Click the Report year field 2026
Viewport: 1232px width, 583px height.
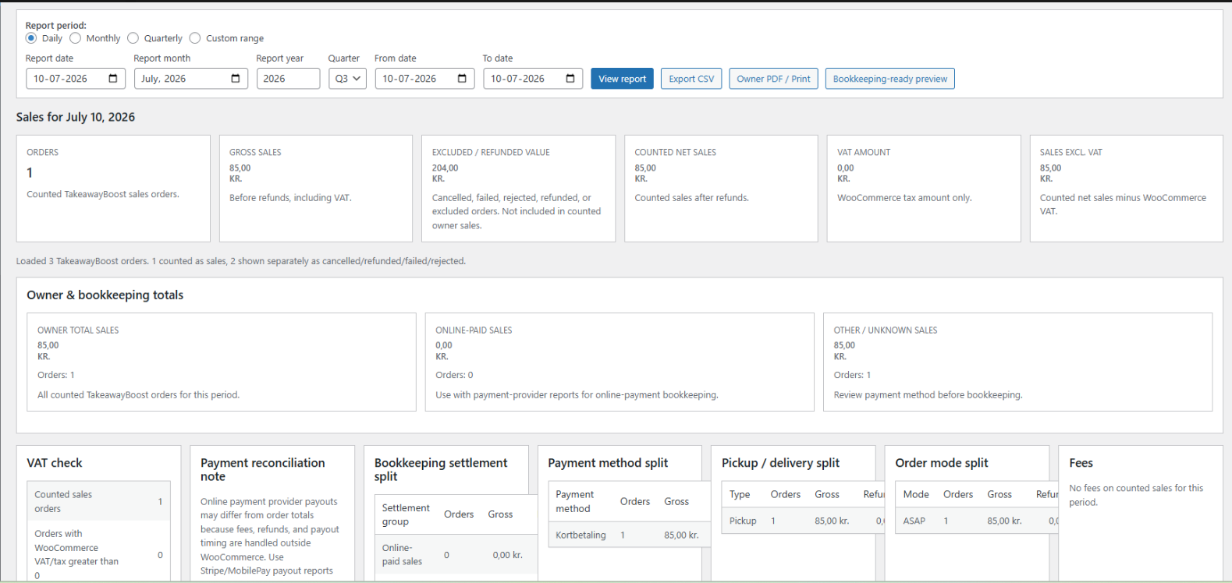(x=288, y=79)
